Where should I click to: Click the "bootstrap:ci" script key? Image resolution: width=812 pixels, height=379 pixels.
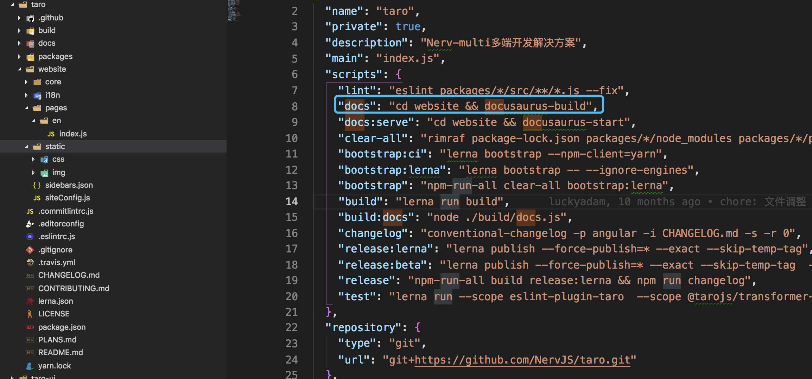tap(382, 154)
